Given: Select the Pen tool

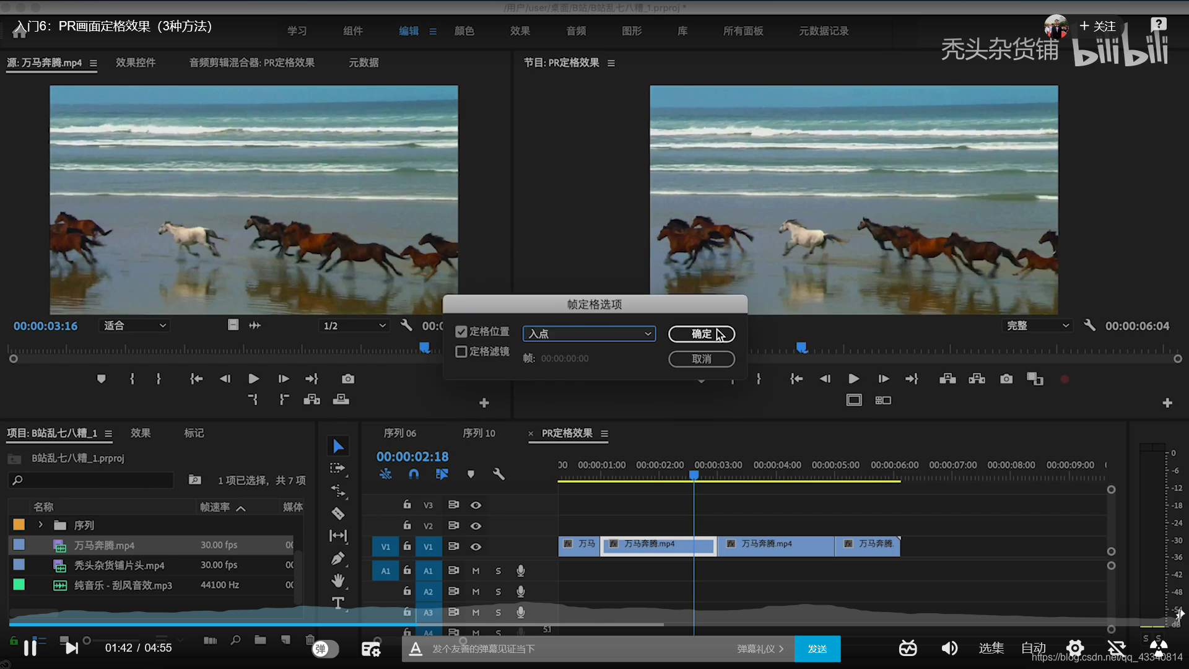Looking at the screenshot, I should click(338, 558).
